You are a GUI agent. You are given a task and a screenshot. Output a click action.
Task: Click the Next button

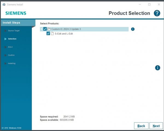(156, 126)
